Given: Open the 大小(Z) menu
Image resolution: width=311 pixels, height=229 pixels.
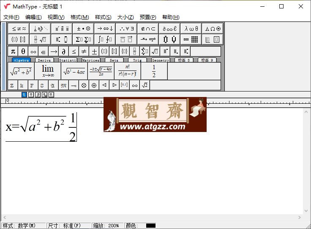Looking at the screenshot, I should (x=125, y=17).
